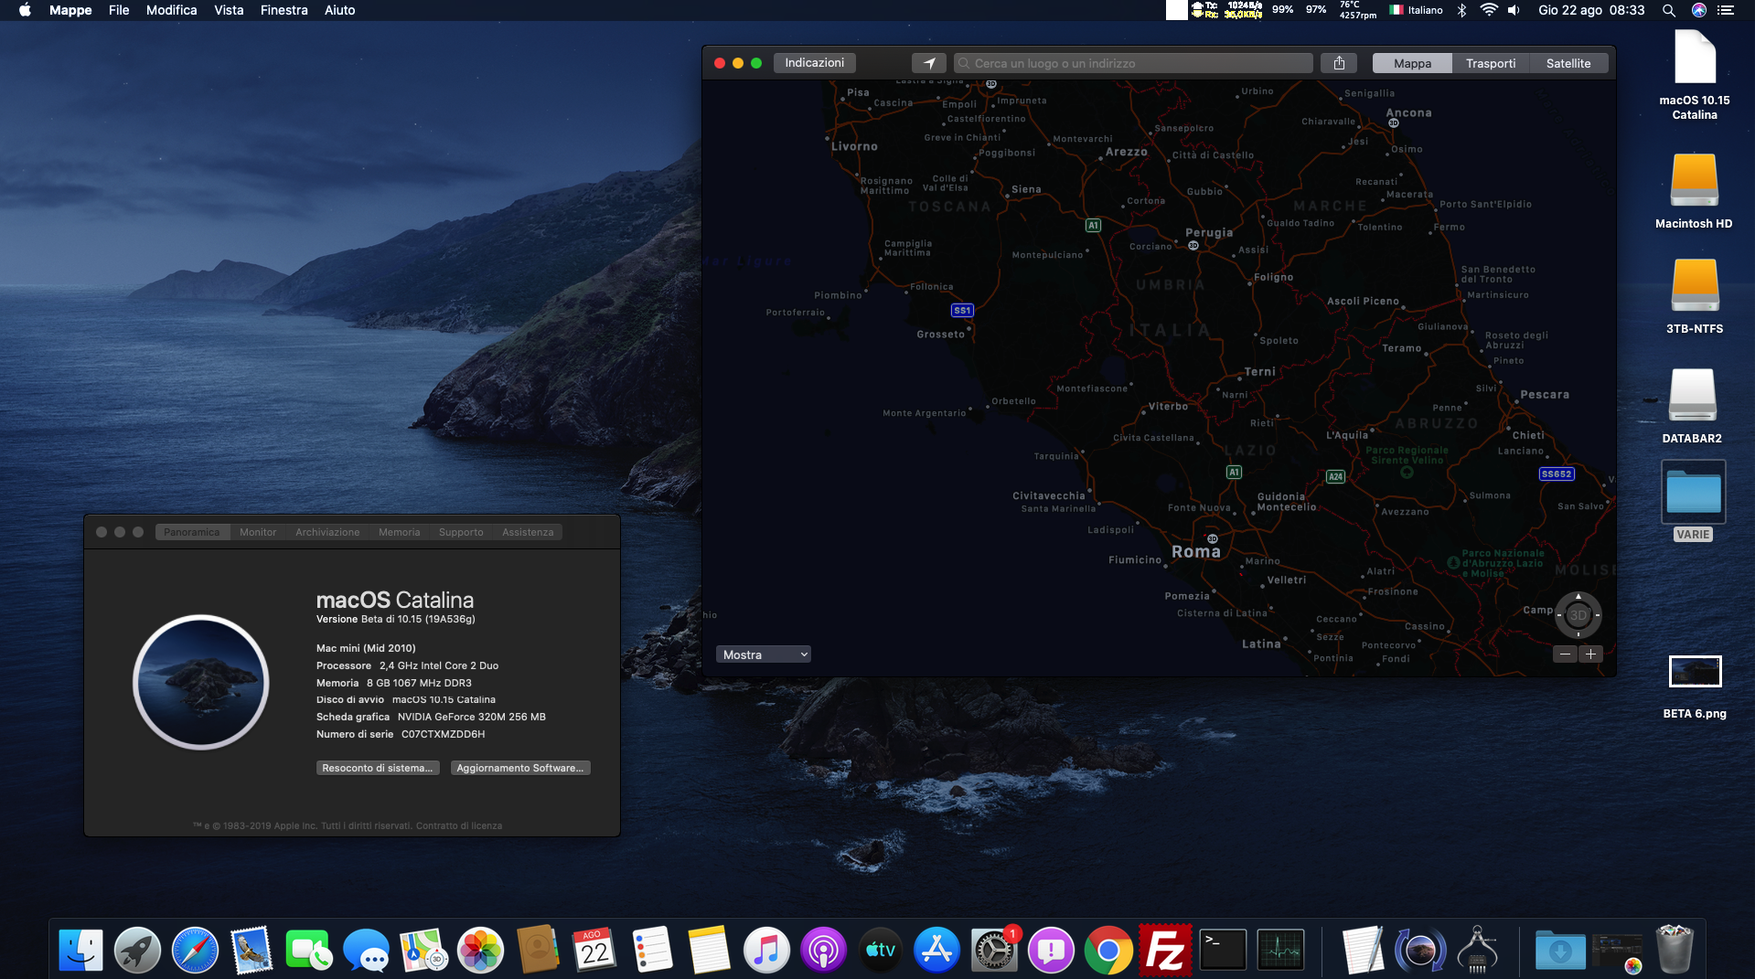Open Google Chrome from the Dock
Screen dimensions: 1755x979
(1108, 951)
